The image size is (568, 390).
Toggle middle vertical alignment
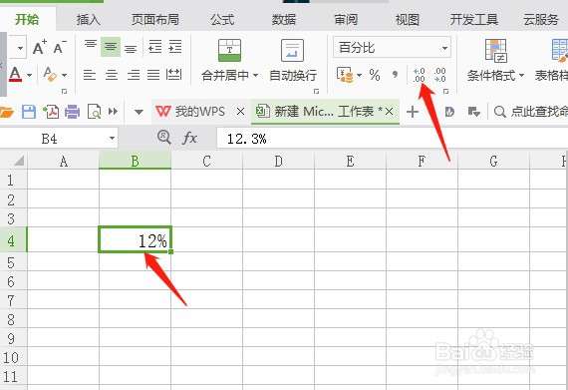111,47
